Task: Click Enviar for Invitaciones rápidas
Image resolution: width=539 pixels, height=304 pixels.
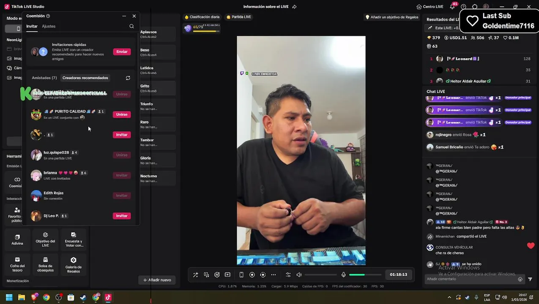Action: pos(122,52)
